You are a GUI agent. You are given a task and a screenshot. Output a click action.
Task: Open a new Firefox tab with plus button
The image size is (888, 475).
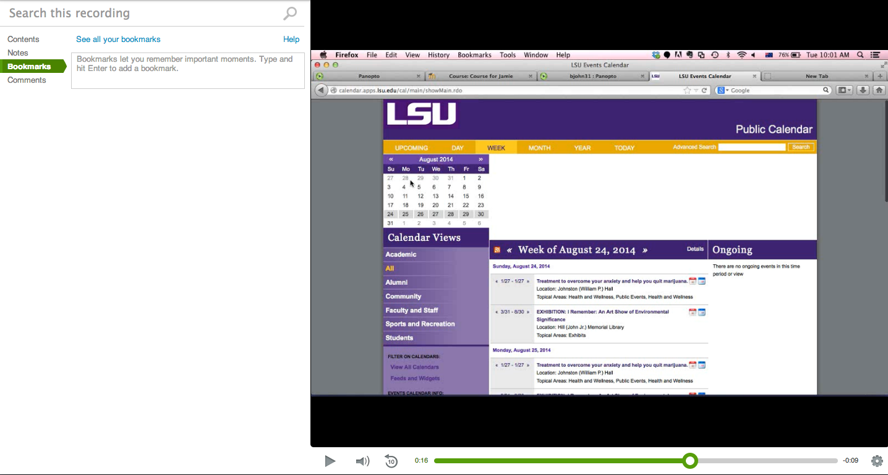(x=881, y=76)
